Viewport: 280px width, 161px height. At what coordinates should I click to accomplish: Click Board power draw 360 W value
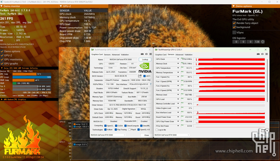(87, 31)
